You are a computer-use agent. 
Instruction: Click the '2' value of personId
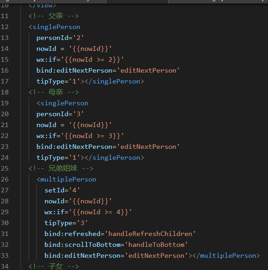(79, 38)
